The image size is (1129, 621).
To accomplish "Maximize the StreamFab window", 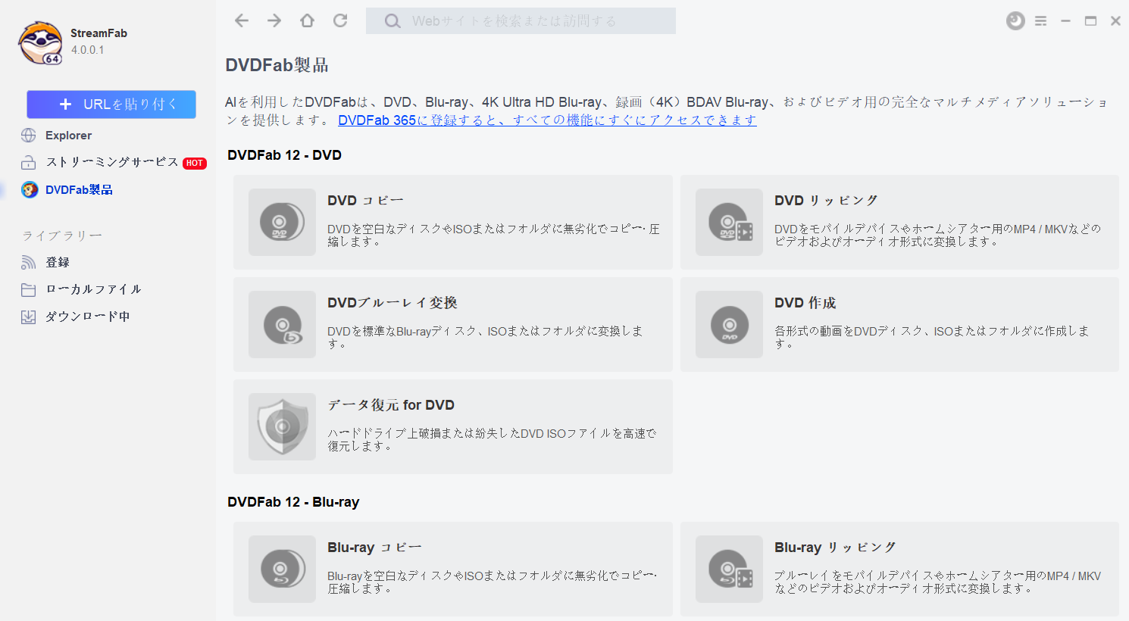I will point(1090,21).
